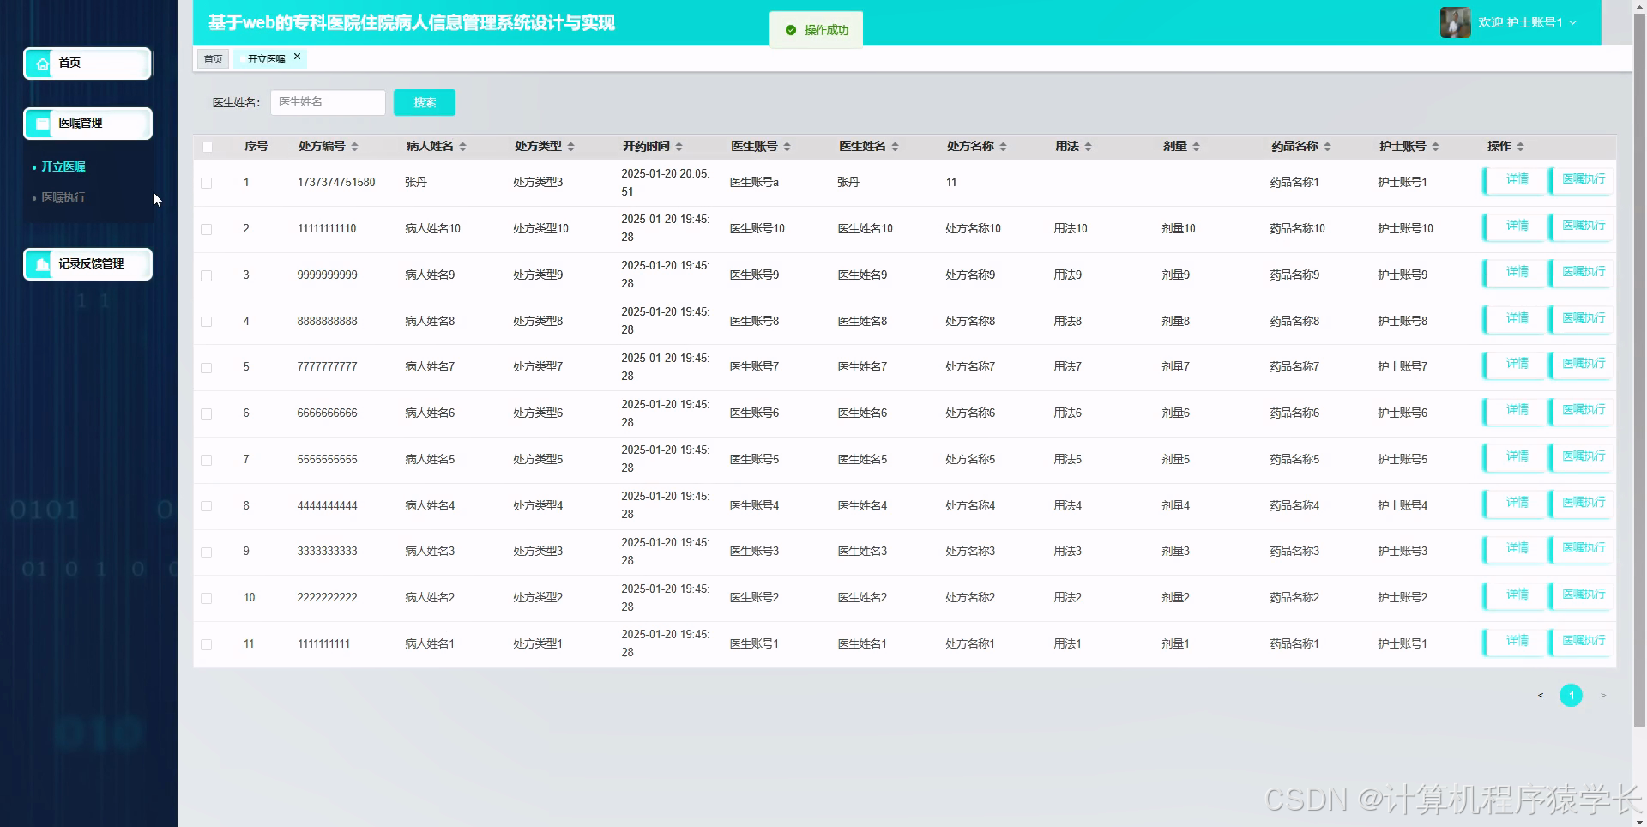This screenshot has width=1647, height=827.
Task: Open 详情 for 病人姓名7 row
Action: pyautogui.click(x=1515, y=365)
